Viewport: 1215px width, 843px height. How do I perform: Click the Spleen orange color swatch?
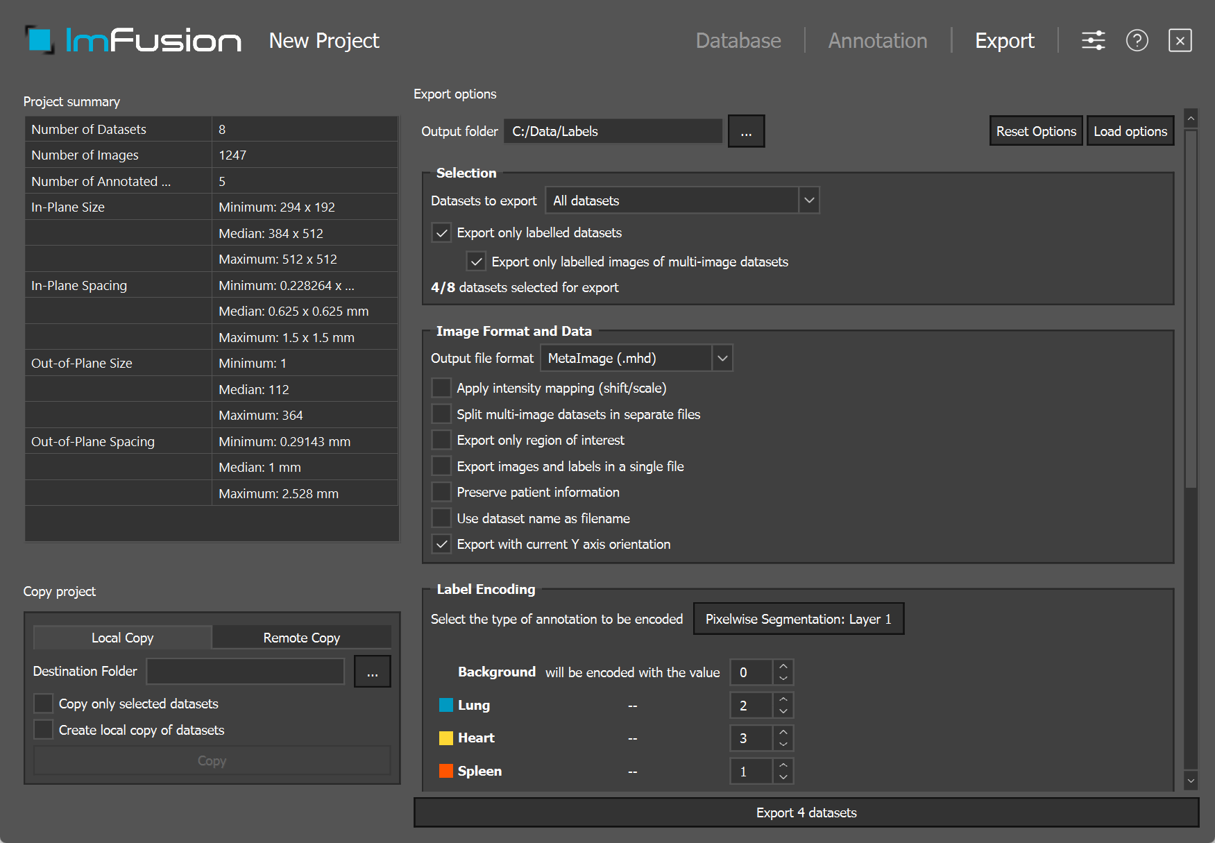[446, 771]
